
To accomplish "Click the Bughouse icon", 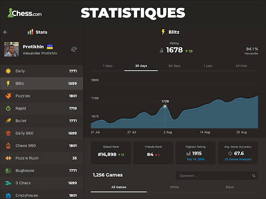I will click(x=8, y=170).
